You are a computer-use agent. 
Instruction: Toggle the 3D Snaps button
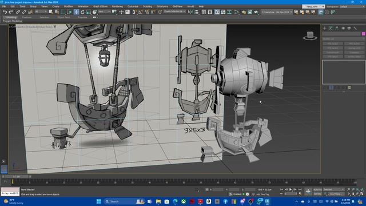tap(134, 12)
